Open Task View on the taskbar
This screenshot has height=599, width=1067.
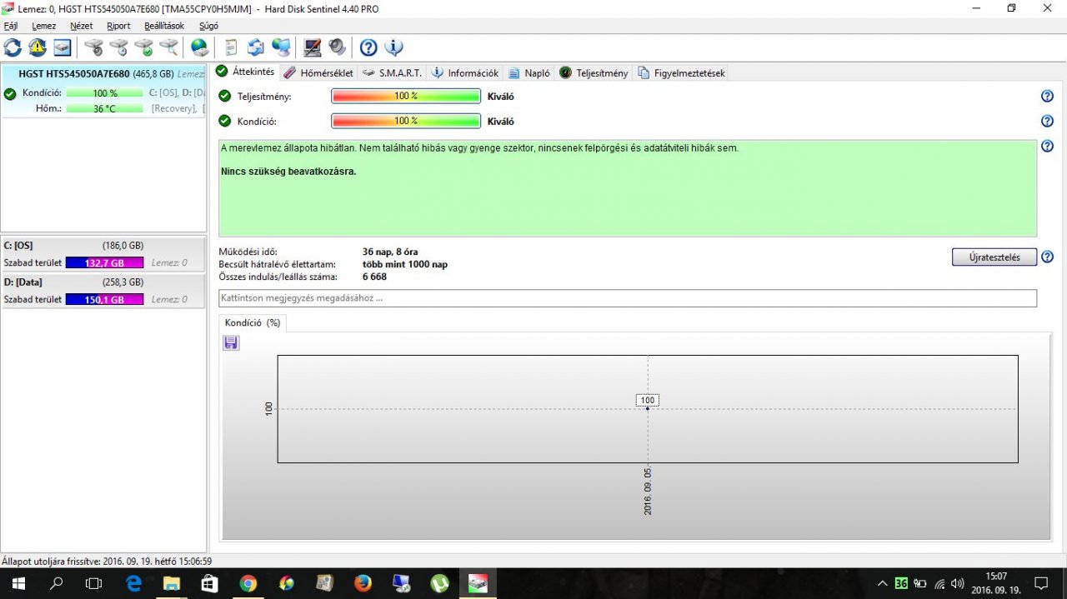(94, 583)
